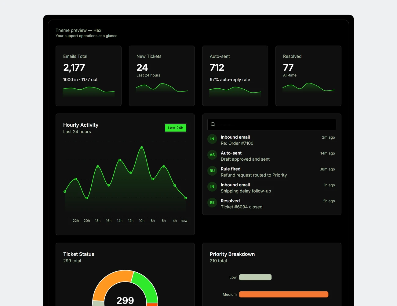This screenshot has width=397, height=306.
Task: Click the "20h" axis label
Action: pos(87,221)
